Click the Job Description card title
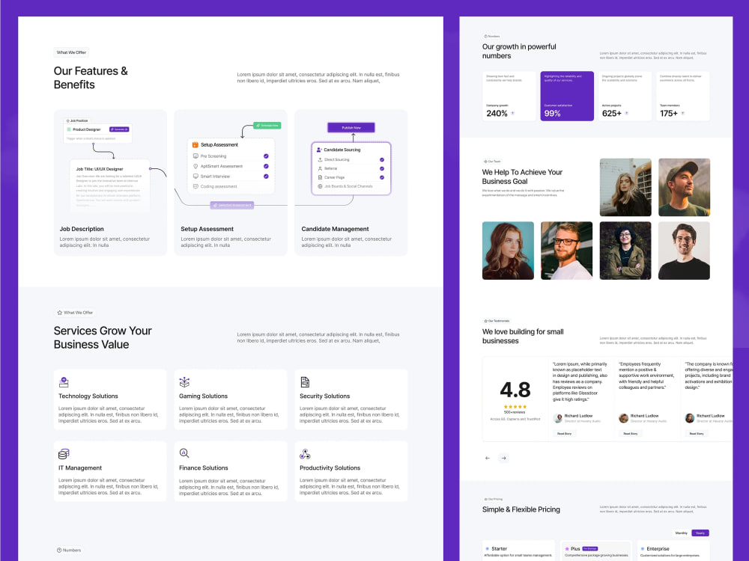Viewport: 749px width, 561px height. point(82,229)
